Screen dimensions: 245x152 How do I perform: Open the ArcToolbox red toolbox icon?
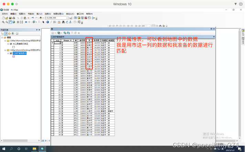pyautogui.click(x=86, y=18)
